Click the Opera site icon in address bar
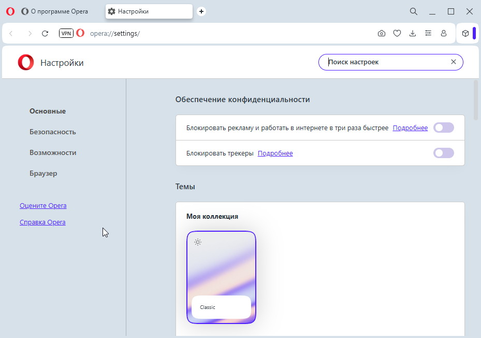 coord(80,33)
